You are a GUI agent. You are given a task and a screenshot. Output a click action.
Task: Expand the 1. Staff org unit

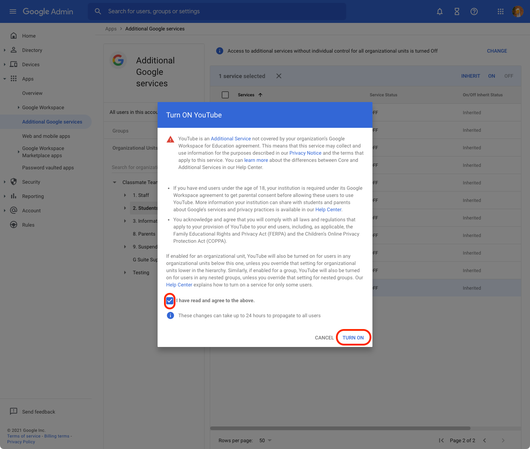pos(125,195)
